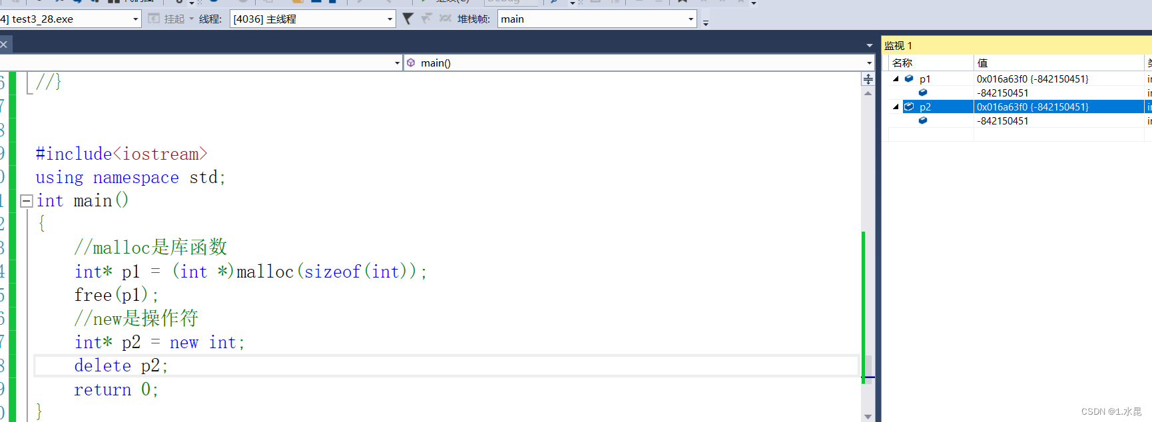
Task: Click the 监视 1 panel title
Action: [898, 45]
